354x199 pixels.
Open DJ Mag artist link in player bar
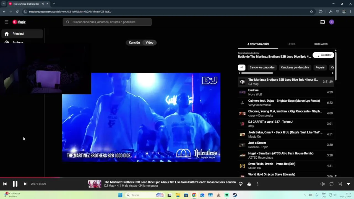[x=109, y=186]
